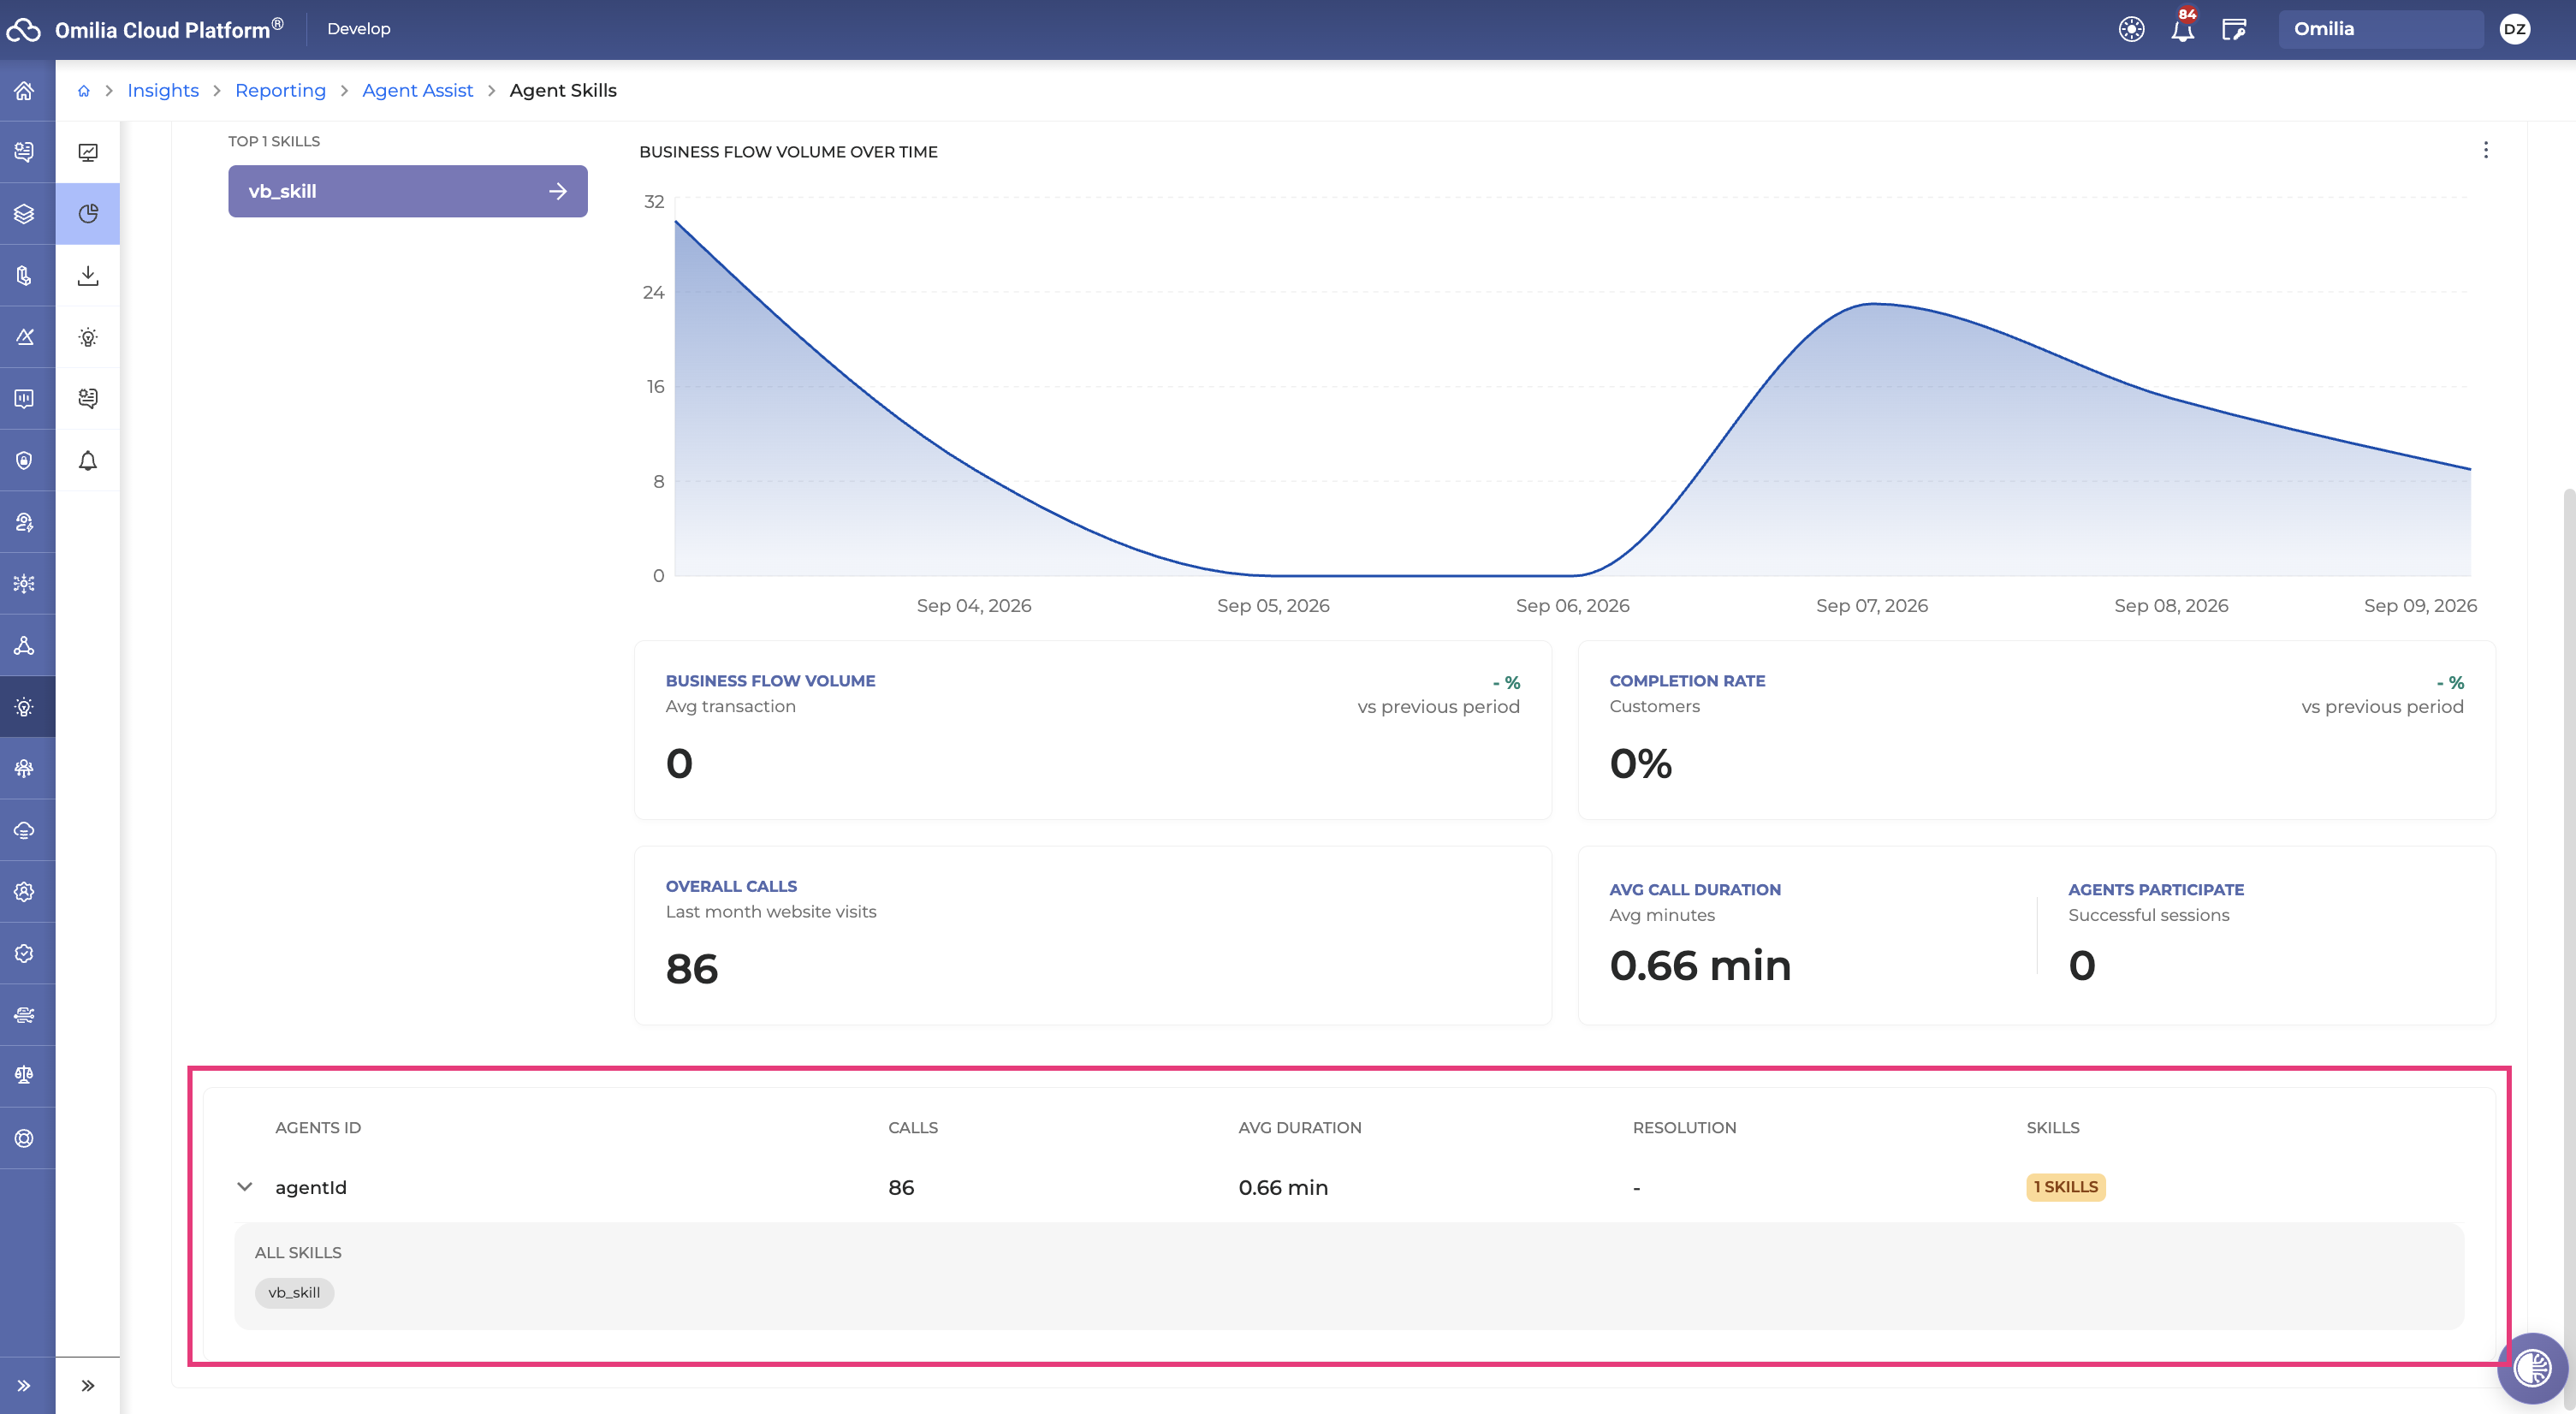The height and width of the screenshot is (1414, 2576).
Task: Click the layers stack icon in the sidebar
Action: [x=24, y=214]
